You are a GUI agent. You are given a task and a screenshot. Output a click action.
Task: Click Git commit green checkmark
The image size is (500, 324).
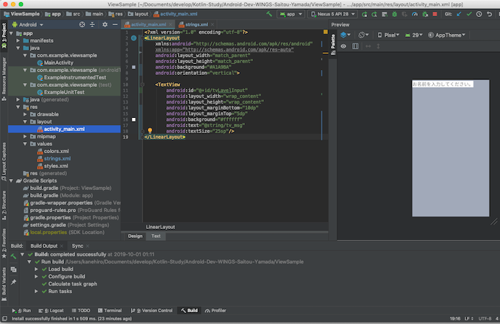pyautogui.click(x=469, y=14)
